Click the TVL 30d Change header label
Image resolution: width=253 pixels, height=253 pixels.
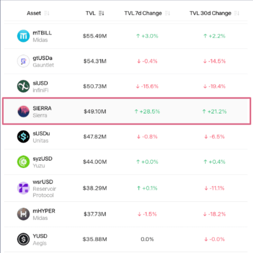[210, 13]
